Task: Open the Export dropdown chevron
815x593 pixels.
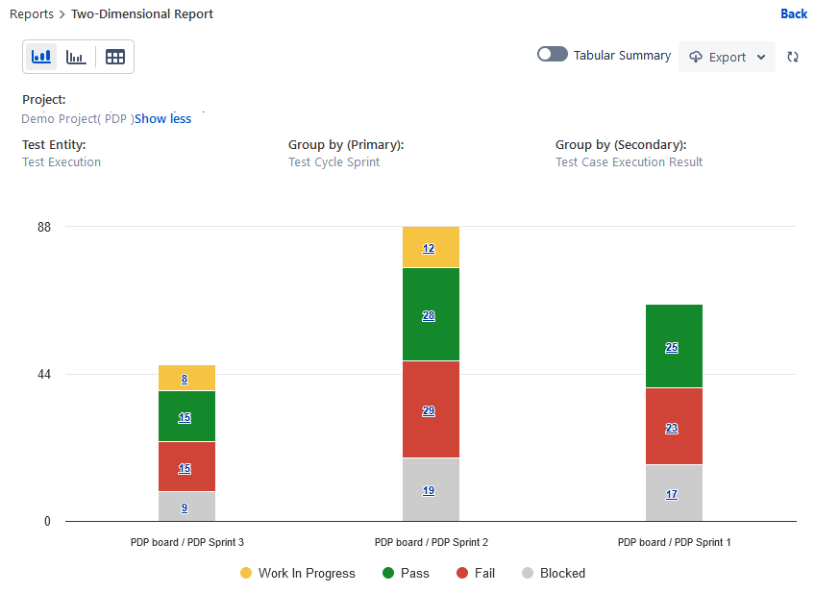Action: (761, 57)
